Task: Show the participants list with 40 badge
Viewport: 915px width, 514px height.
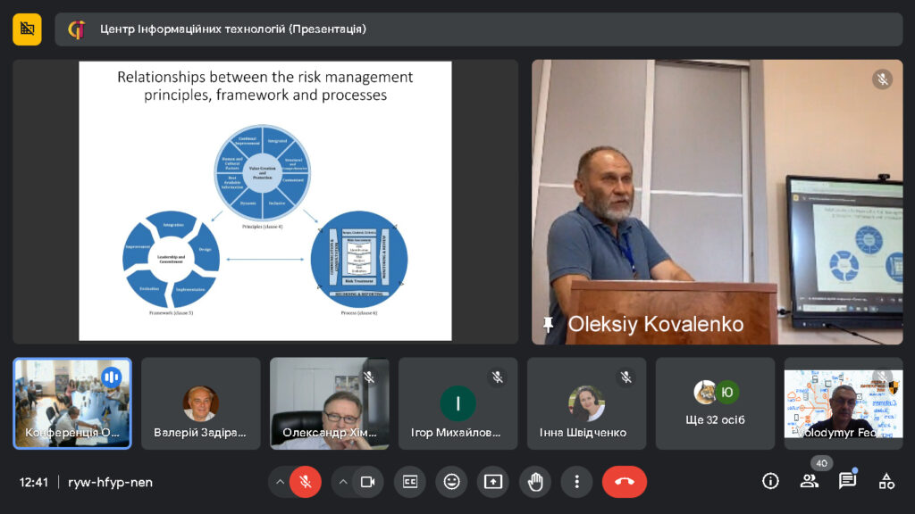Action: pyautogui.click(x=809, y=482)
